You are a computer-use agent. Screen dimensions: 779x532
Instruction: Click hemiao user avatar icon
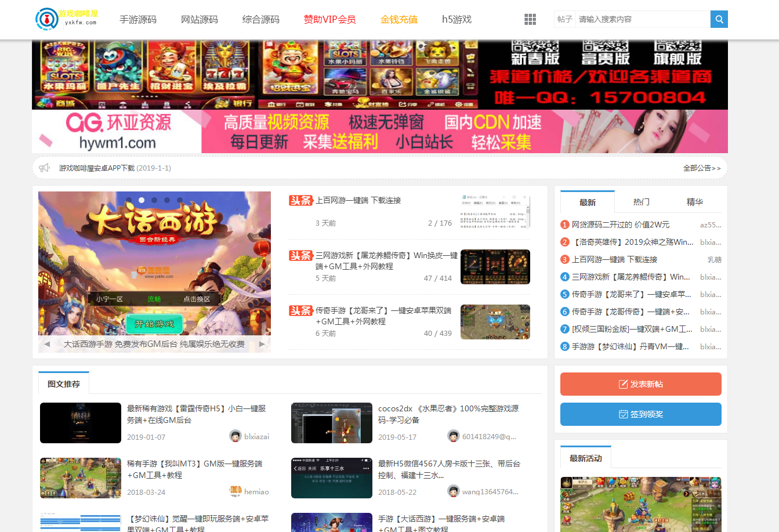pos(235,491)
